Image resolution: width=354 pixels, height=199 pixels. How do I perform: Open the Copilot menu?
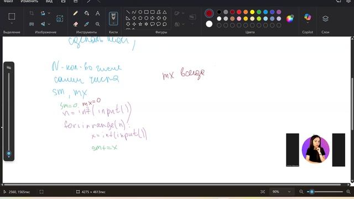click(x=308, y=19)
